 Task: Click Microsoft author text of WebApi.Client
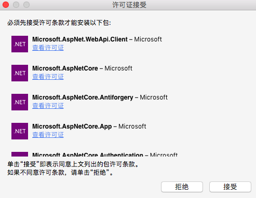[148, 39]
